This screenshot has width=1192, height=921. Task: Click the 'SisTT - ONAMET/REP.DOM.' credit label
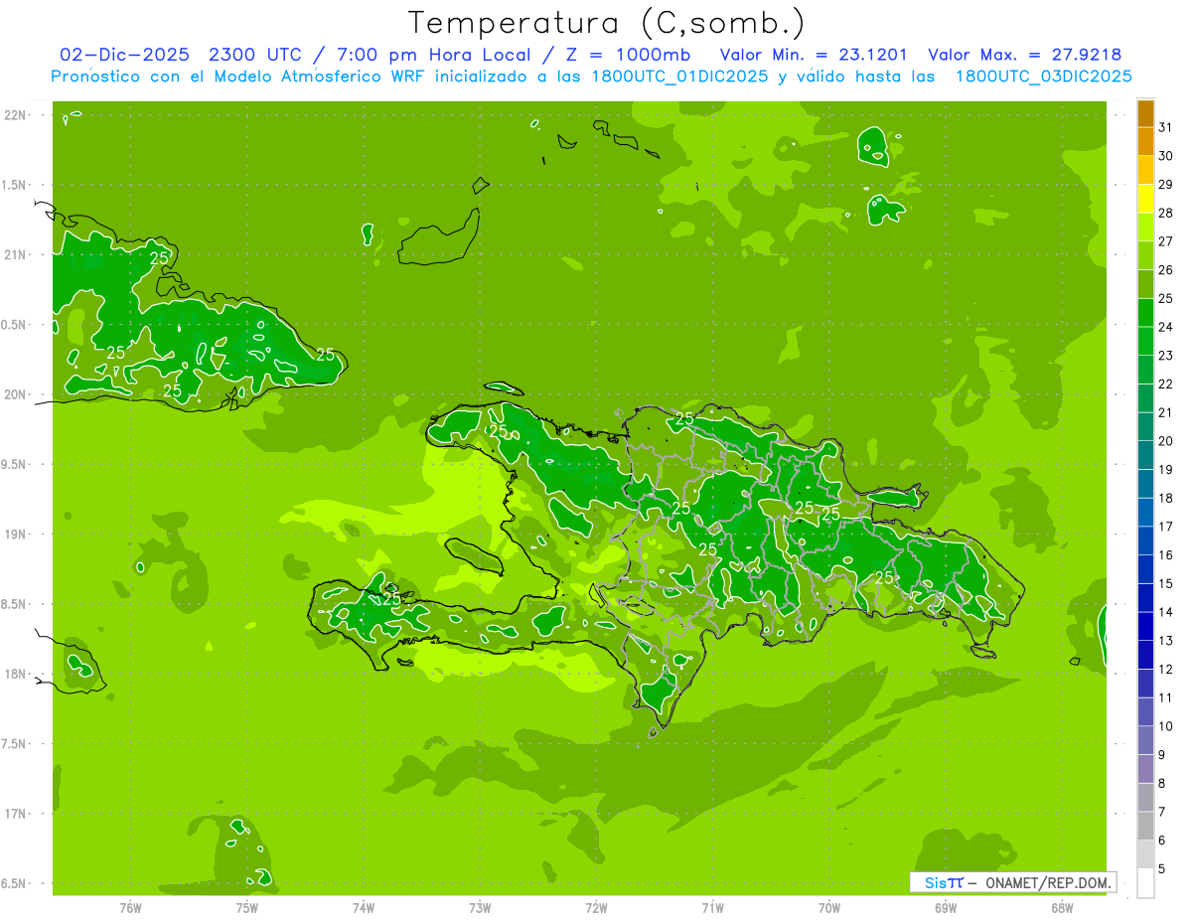1012,882
